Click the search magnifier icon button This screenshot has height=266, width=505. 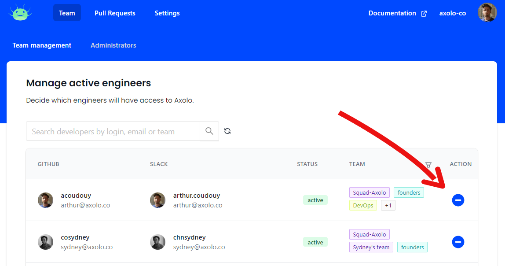tap(209, 131)
